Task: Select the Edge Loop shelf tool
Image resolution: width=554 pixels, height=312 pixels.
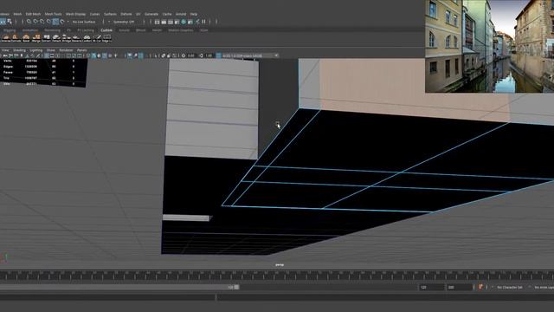Action: (x=106, y=38)
